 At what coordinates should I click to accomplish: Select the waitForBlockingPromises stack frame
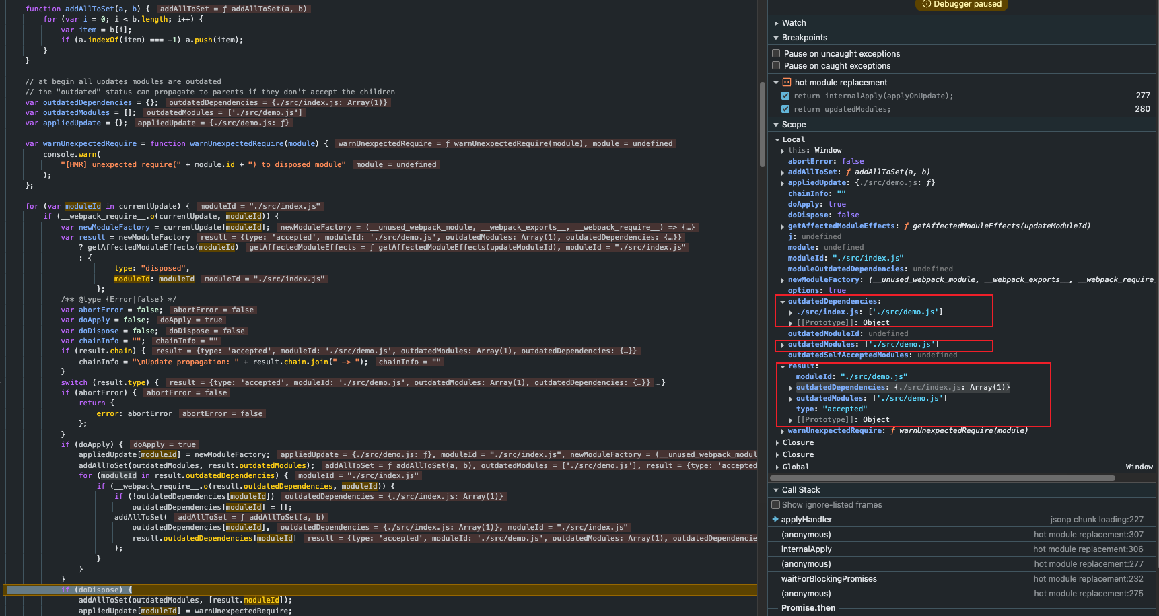click(829, 579)
